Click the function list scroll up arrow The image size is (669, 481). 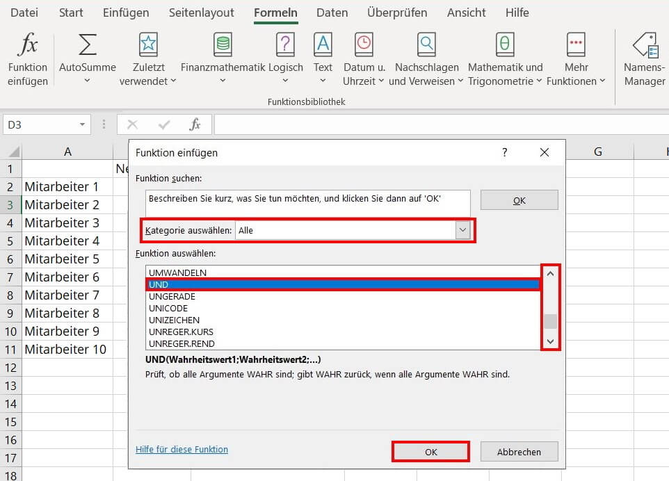pos(550,274)
